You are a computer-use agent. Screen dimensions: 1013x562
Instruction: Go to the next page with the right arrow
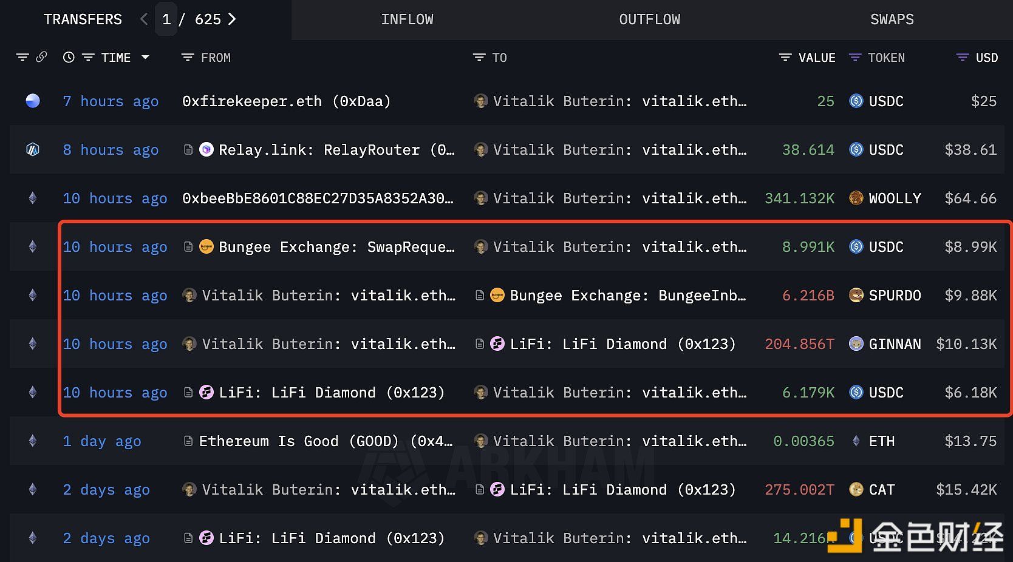tap(231, 19)
